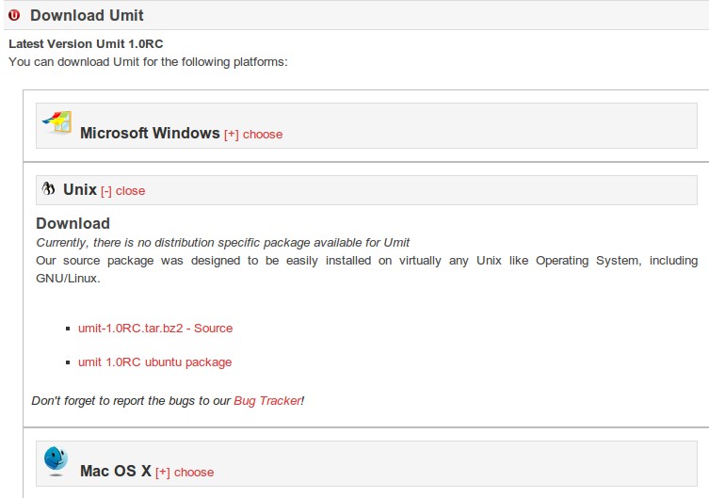Click the Mac OS X Finder icon
This screenshot has width=709, height=498.
tap(56, 461)
